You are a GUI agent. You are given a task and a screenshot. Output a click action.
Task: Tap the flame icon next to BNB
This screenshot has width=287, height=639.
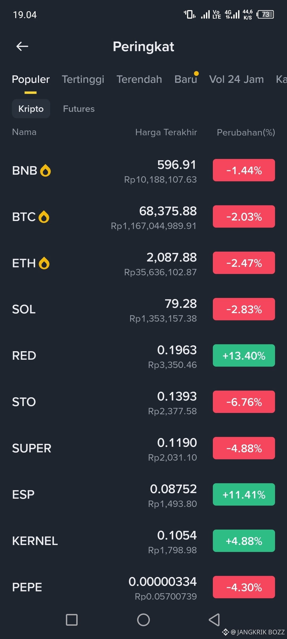coord(45,170)
